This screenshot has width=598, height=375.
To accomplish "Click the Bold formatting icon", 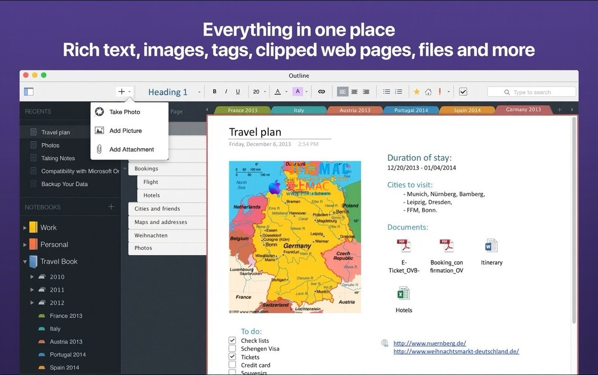I will point(214,92).
